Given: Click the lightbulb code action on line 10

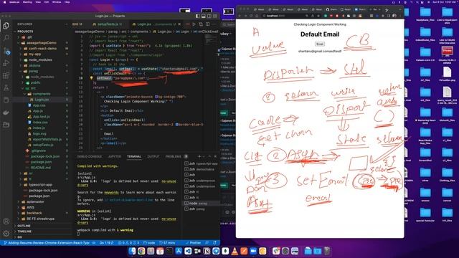Looking at the screenshot, I should [91, 78].
